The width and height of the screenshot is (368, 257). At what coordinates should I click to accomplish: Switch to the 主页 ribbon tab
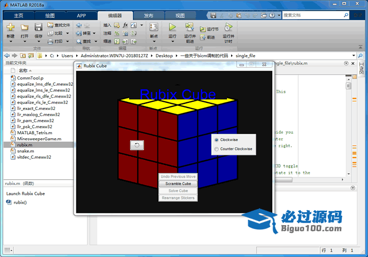click(x=19, y=16)
